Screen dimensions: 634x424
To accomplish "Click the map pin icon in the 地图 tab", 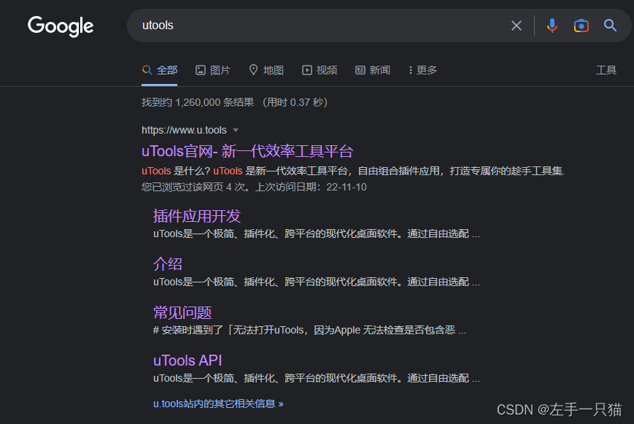I will tap(253, 69).
